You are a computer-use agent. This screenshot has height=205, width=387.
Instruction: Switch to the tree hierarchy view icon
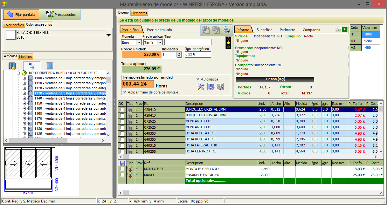click(32, 66)
